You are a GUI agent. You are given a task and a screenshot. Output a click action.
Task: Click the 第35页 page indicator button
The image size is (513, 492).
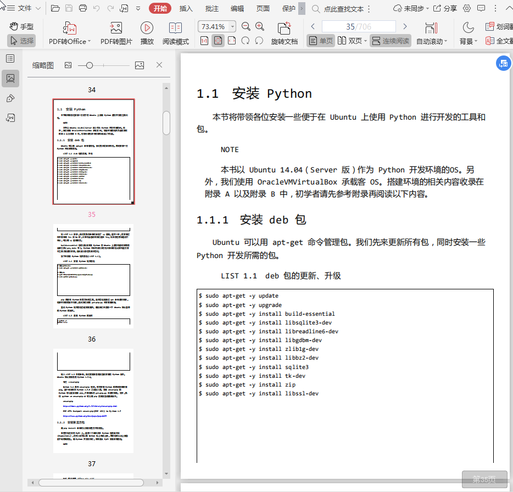[x=484, y=479]
